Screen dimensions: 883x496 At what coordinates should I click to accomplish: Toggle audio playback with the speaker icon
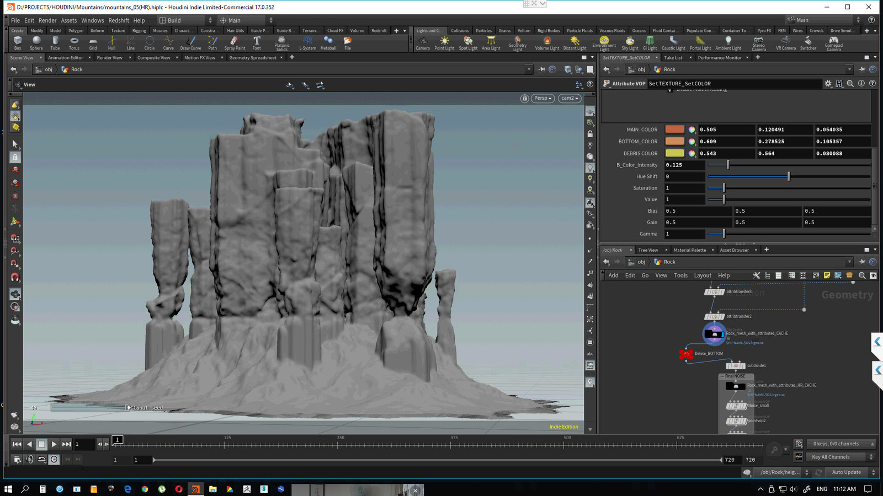30,459
